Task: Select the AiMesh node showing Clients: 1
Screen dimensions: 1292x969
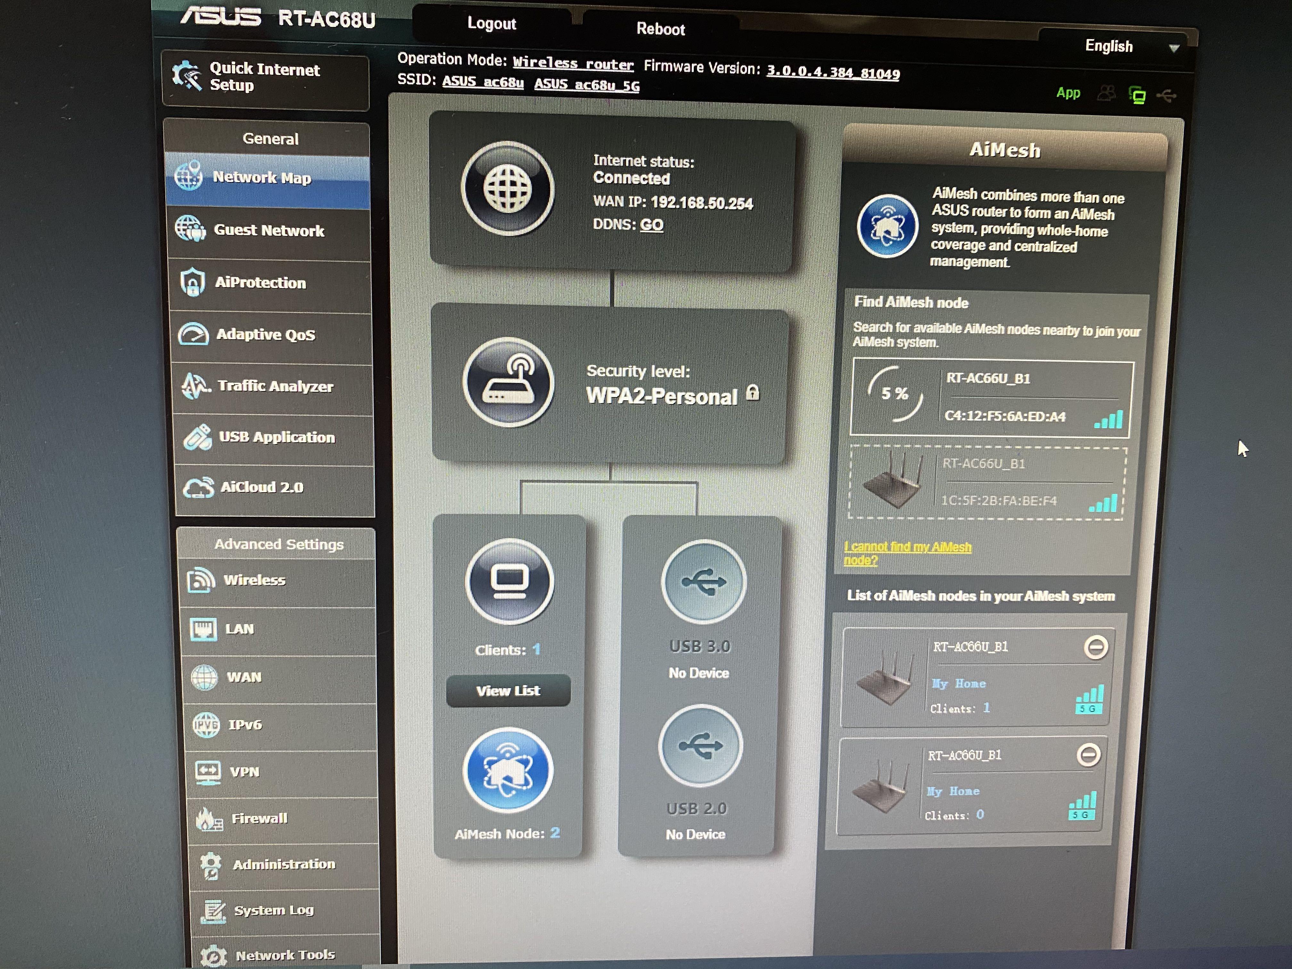Action: 977,677
